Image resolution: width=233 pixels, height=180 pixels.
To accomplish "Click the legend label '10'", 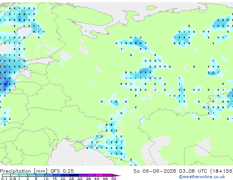I will [46, 179].
